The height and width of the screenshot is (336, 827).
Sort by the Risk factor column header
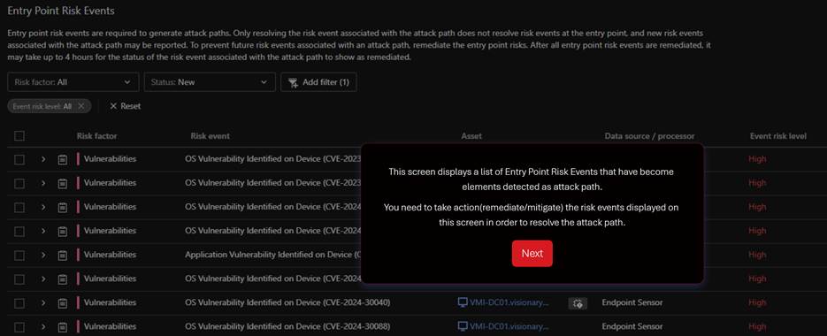[x=97, y=136]
